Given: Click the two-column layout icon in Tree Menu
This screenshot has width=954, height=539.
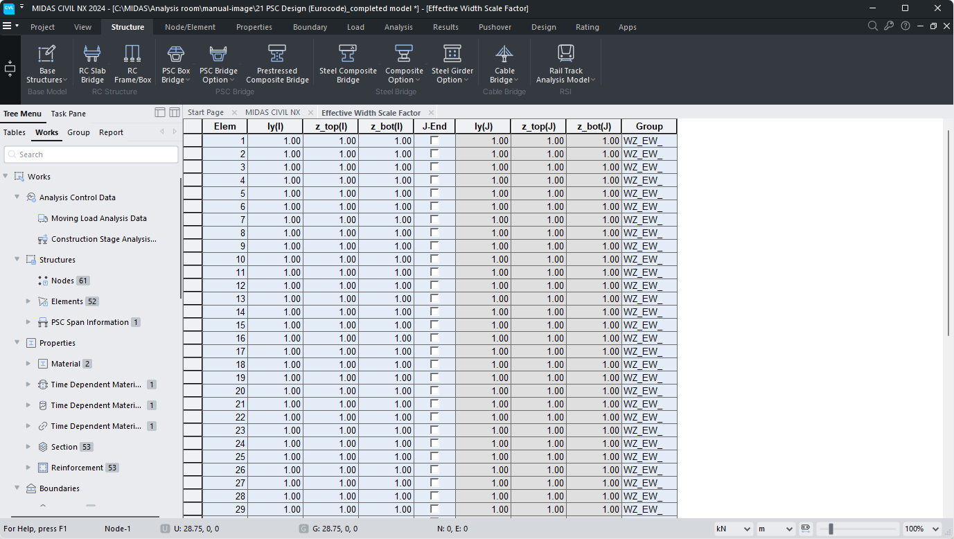Looking at the screenshot, I should click(x=175, y=112).
